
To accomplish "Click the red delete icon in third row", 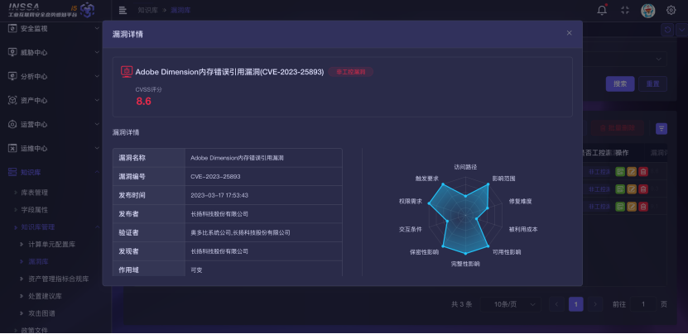I will [x=642, y=206].
